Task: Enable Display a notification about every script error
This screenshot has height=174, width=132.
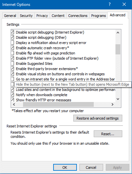Action: (13, 43)
